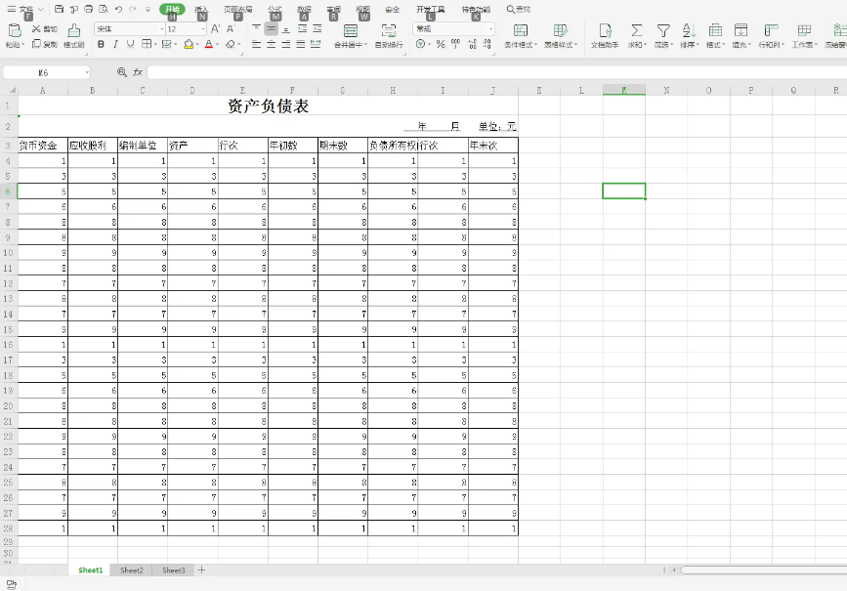
Task: Click the Undo arrow icon
Action: click(x=118, y=9)
